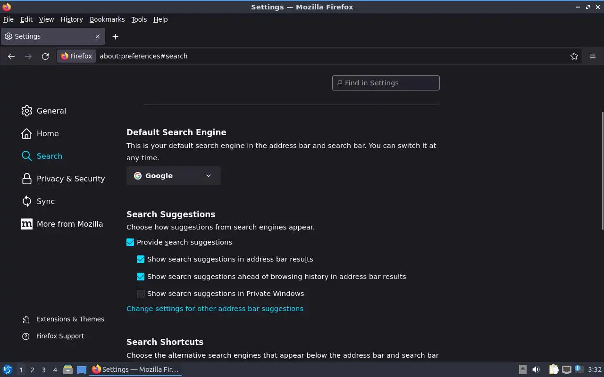The height and width of the screenshot is (377, 604).
Task: Click the clock showing 3:32
Action: pos(595,369)
